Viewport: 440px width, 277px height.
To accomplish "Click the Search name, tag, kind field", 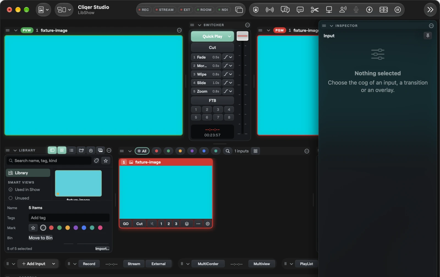I will tap(49, 161).
